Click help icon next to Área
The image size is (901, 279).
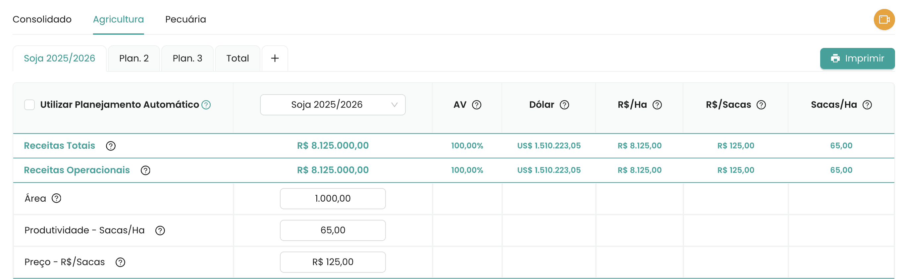tap(56, 198)
